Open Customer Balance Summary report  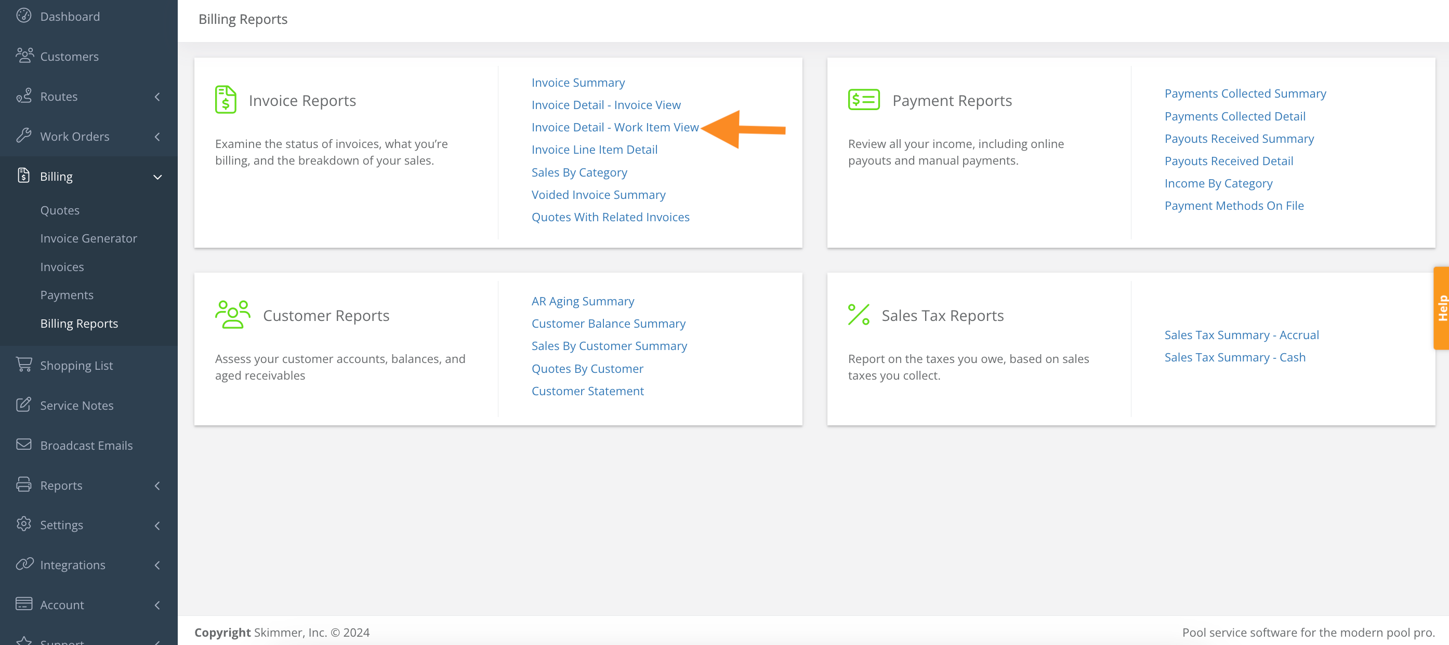608,324
